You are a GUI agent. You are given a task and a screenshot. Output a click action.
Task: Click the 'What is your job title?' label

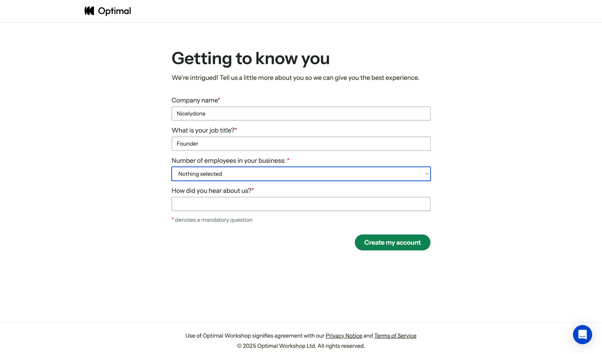pos(203,130)
